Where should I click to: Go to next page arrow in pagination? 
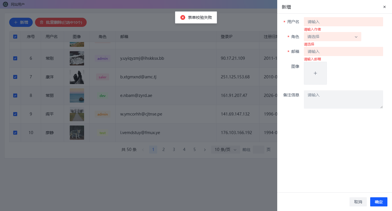205,150
